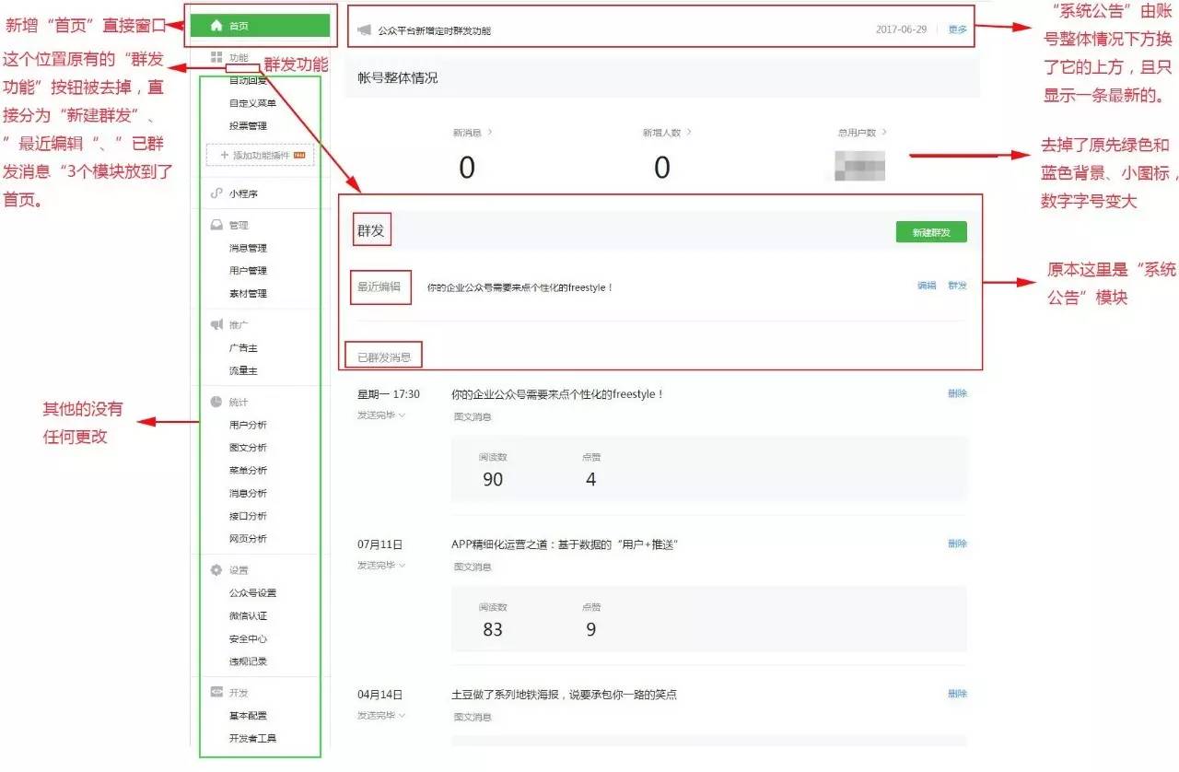Open 菜单分析
Image resolution: width=1179 pixels, height=772 pixels.
(248, 471)
